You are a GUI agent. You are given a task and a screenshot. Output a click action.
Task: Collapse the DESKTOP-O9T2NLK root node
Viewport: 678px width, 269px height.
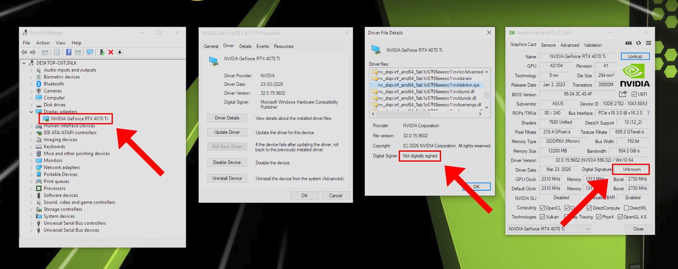click(x=24, y=63)
